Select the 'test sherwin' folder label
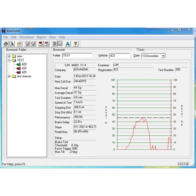196x196 pixels. [24, 76]
